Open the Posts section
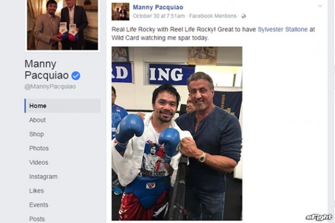Viewport: 335px width, 223px height. [37, 219]
